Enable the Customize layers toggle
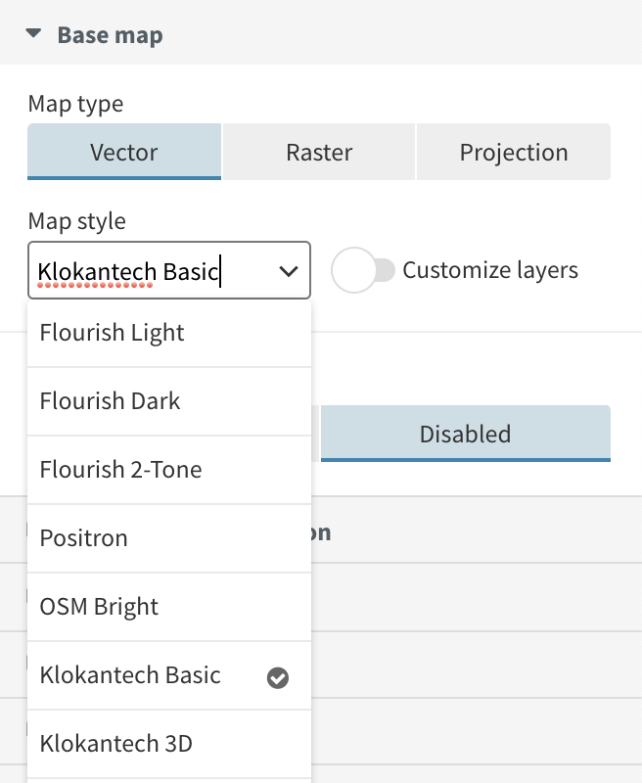 point(363,270)
